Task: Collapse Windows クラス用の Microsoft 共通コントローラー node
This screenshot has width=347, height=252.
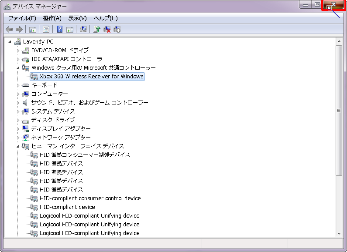Action: 18,68
